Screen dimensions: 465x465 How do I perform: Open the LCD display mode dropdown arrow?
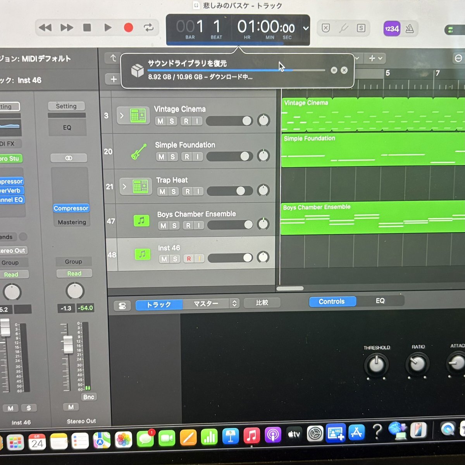pos(306,28)
